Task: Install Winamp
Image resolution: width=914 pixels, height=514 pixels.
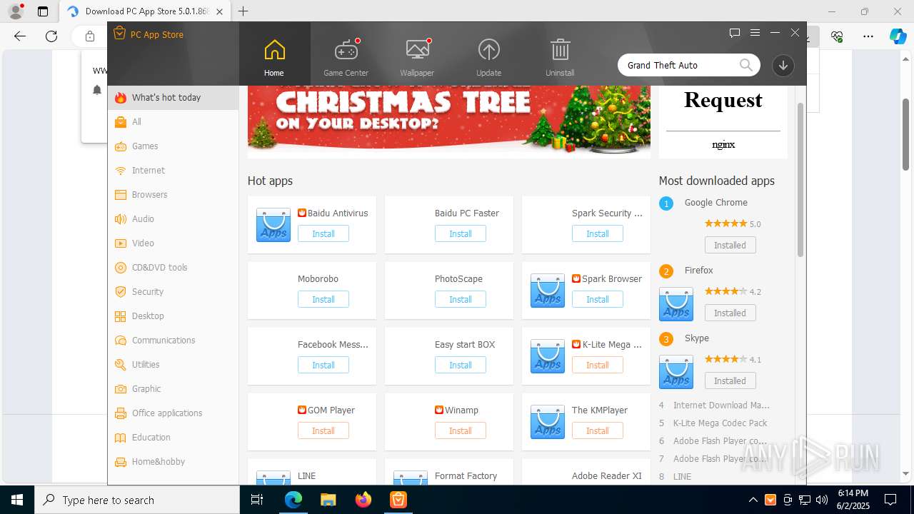Action: pyautogui.click(x=461, y=431)
